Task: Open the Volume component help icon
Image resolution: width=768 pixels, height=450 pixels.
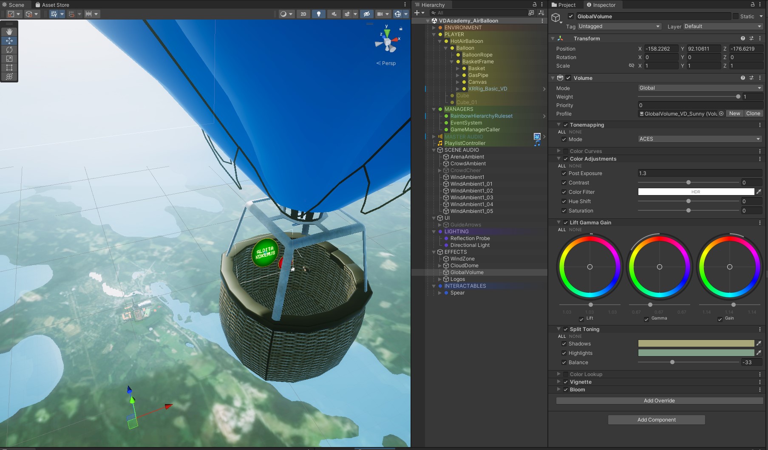Action: [x=742, y=78]
